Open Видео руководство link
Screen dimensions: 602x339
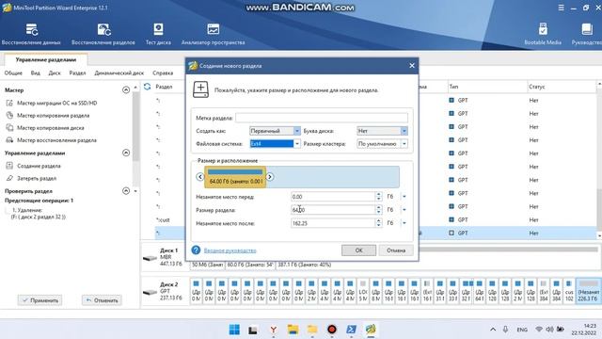click(230, 250)
